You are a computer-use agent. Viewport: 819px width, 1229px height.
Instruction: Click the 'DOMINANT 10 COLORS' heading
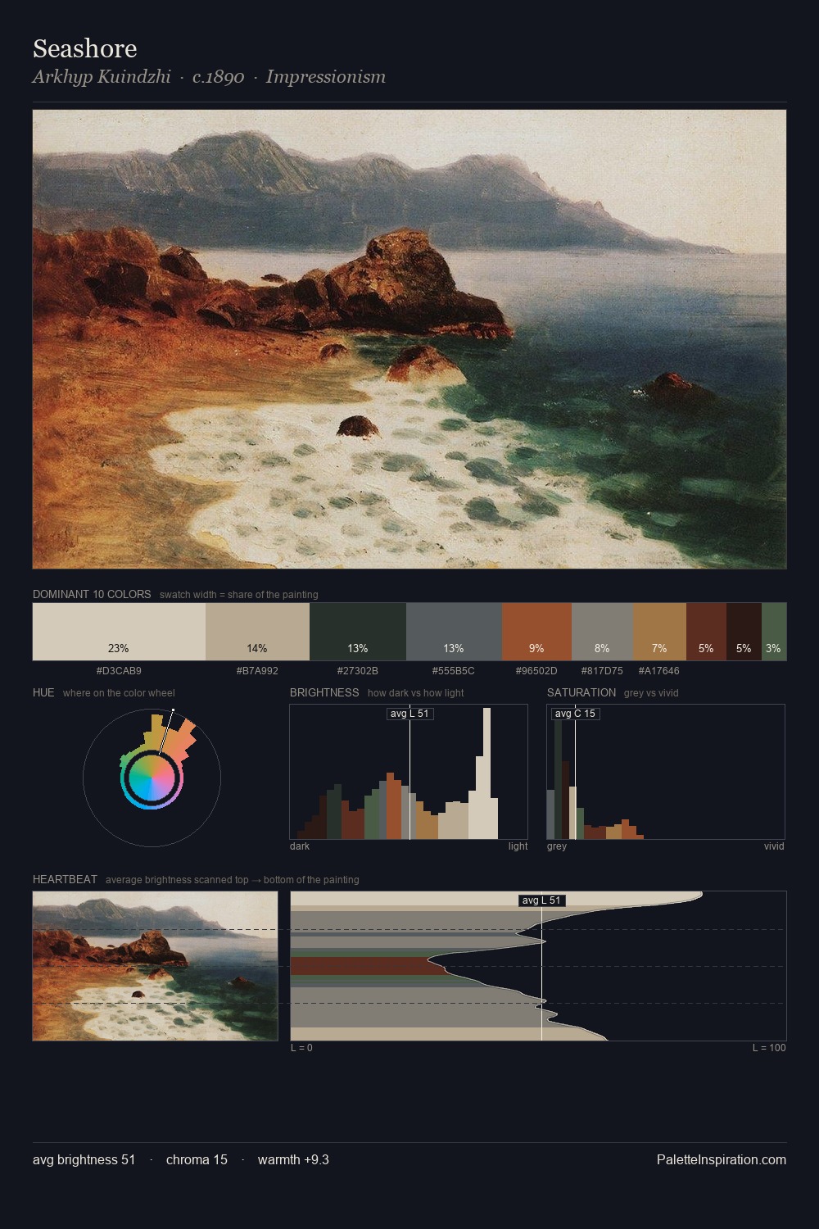pyautogui.click(x=92, y=594)
